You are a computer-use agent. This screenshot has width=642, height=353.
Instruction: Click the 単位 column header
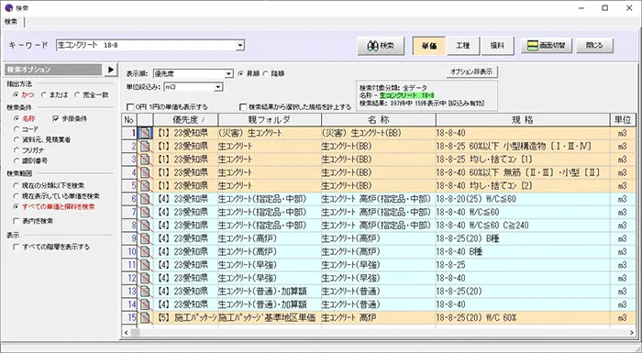[x=623, y=120]
